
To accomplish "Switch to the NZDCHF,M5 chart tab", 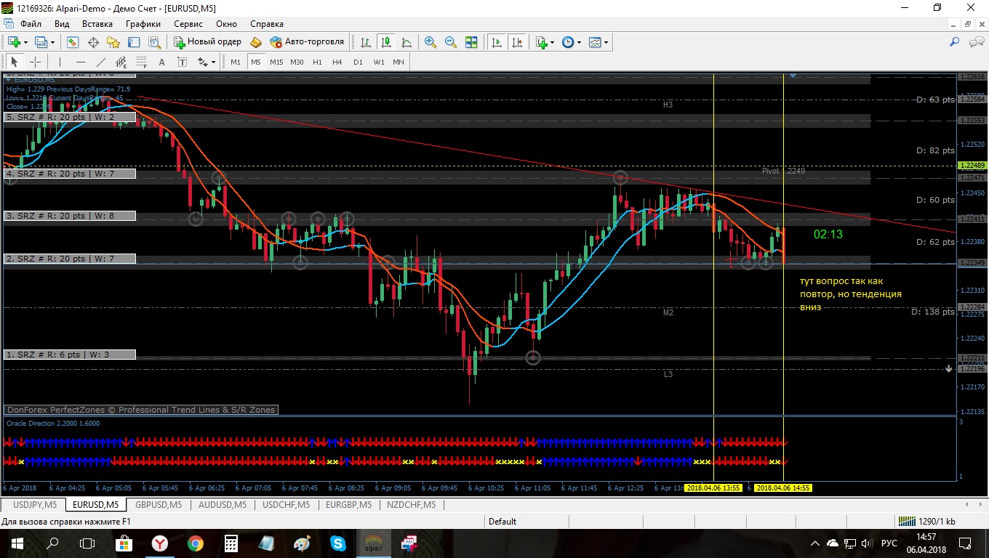I will (412, 504).
